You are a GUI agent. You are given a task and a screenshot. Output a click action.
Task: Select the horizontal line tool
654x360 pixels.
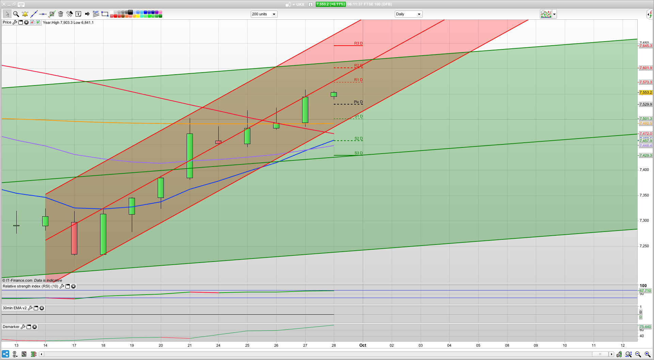click(x=43, y=14)
